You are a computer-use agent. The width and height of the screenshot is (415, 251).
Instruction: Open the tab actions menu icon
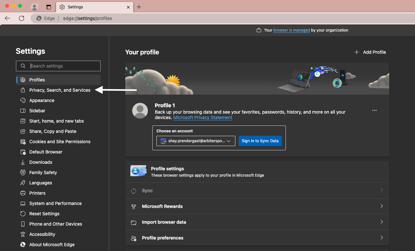pyautogui.click(x=49, y=7)
